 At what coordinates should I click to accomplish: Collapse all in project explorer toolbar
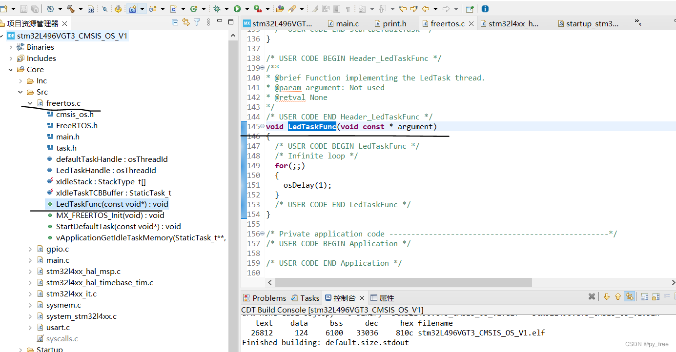coord(175,22)
